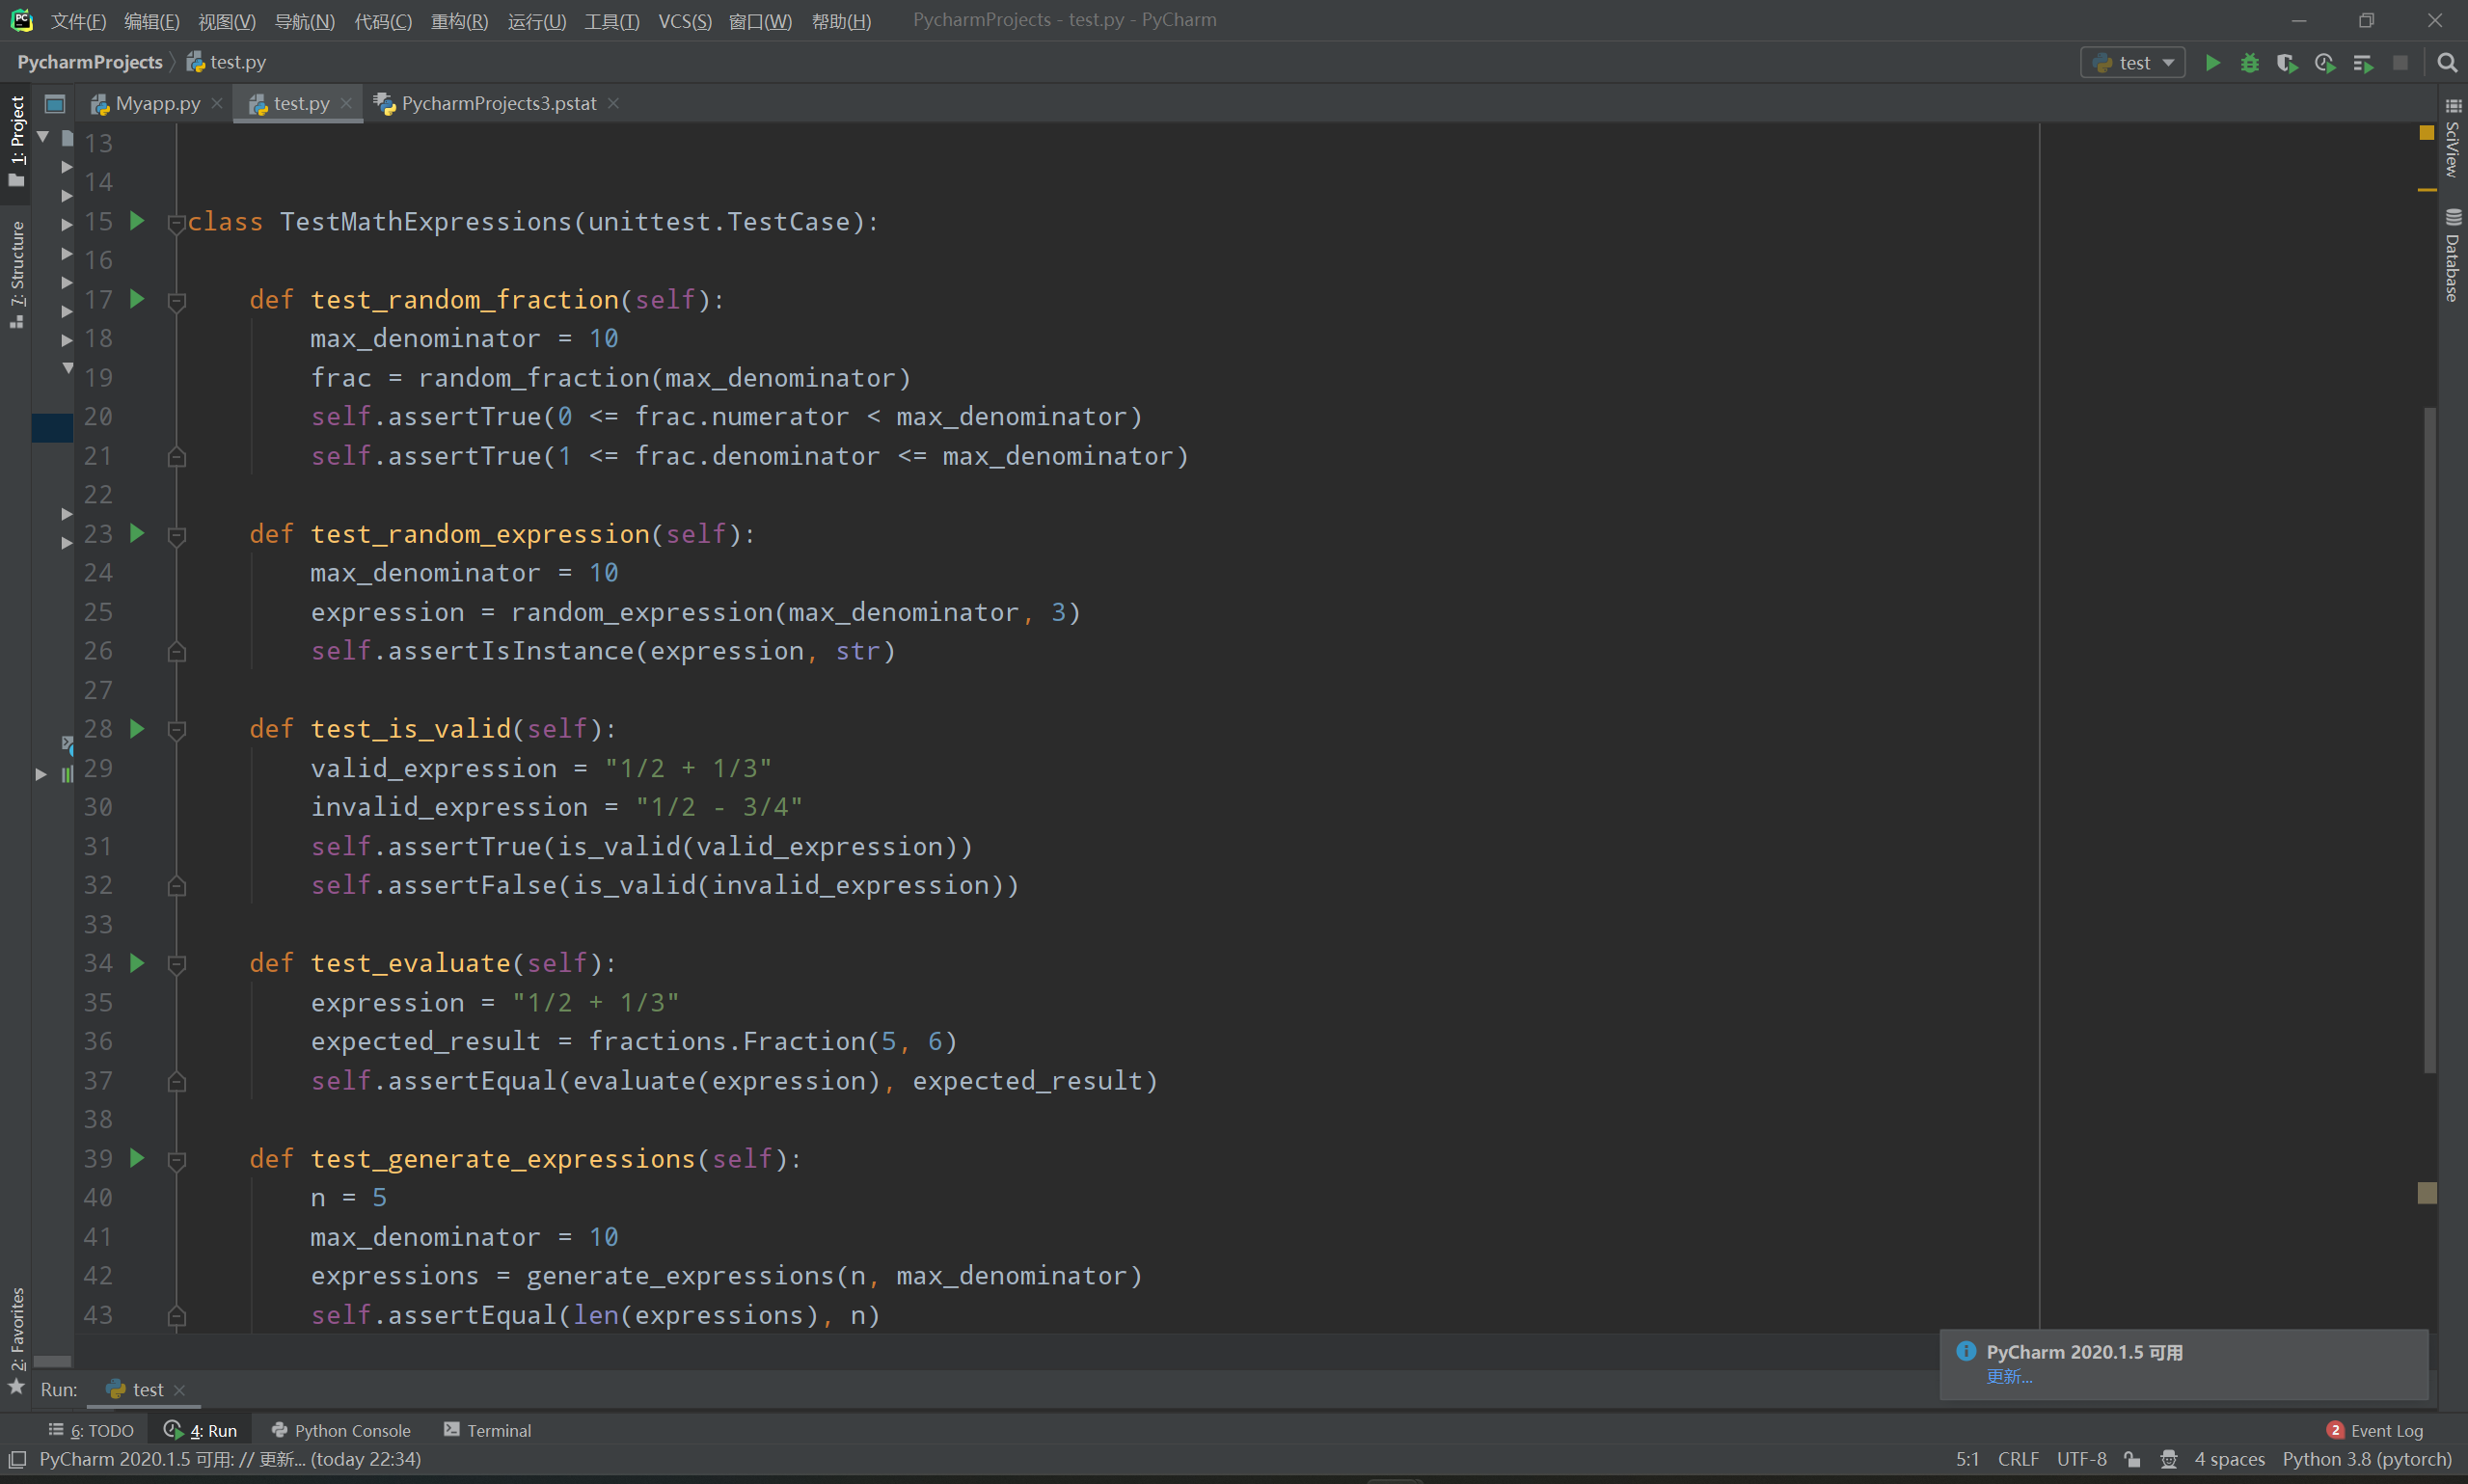Collapse the test_is_valid method fold

(177, 730)
